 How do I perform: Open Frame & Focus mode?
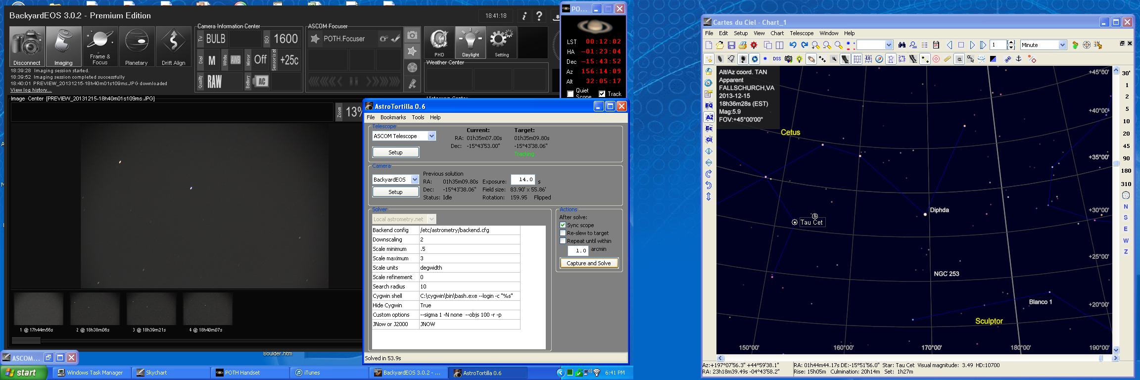point(100,47)
